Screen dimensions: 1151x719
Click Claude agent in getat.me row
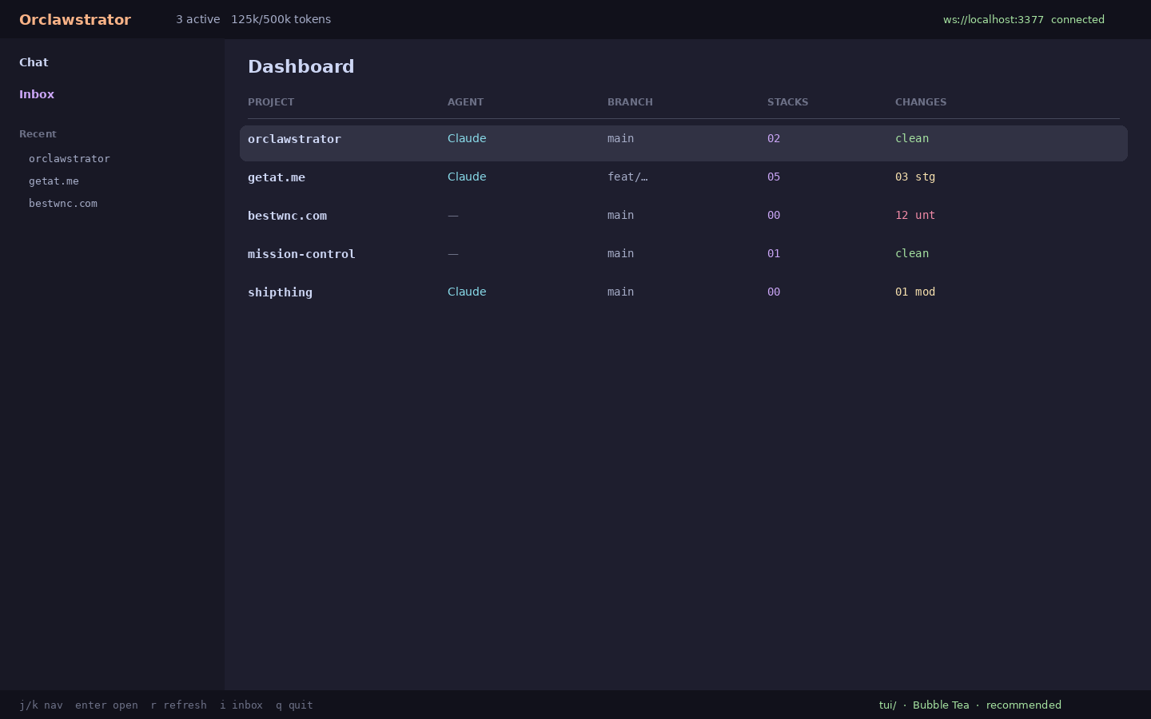click(x=467, y=177)
